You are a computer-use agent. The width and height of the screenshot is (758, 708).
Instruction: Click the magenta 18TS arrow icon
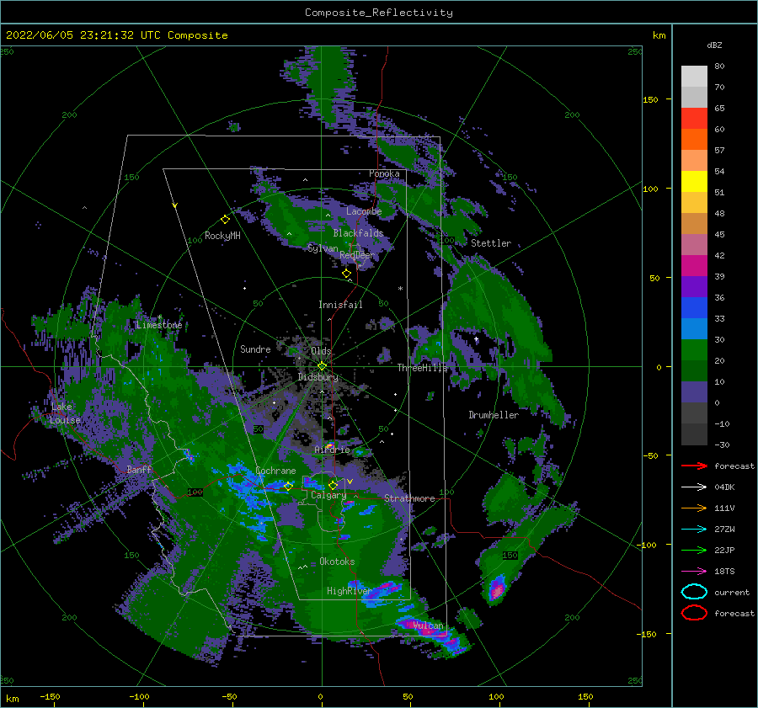(694, 571)
